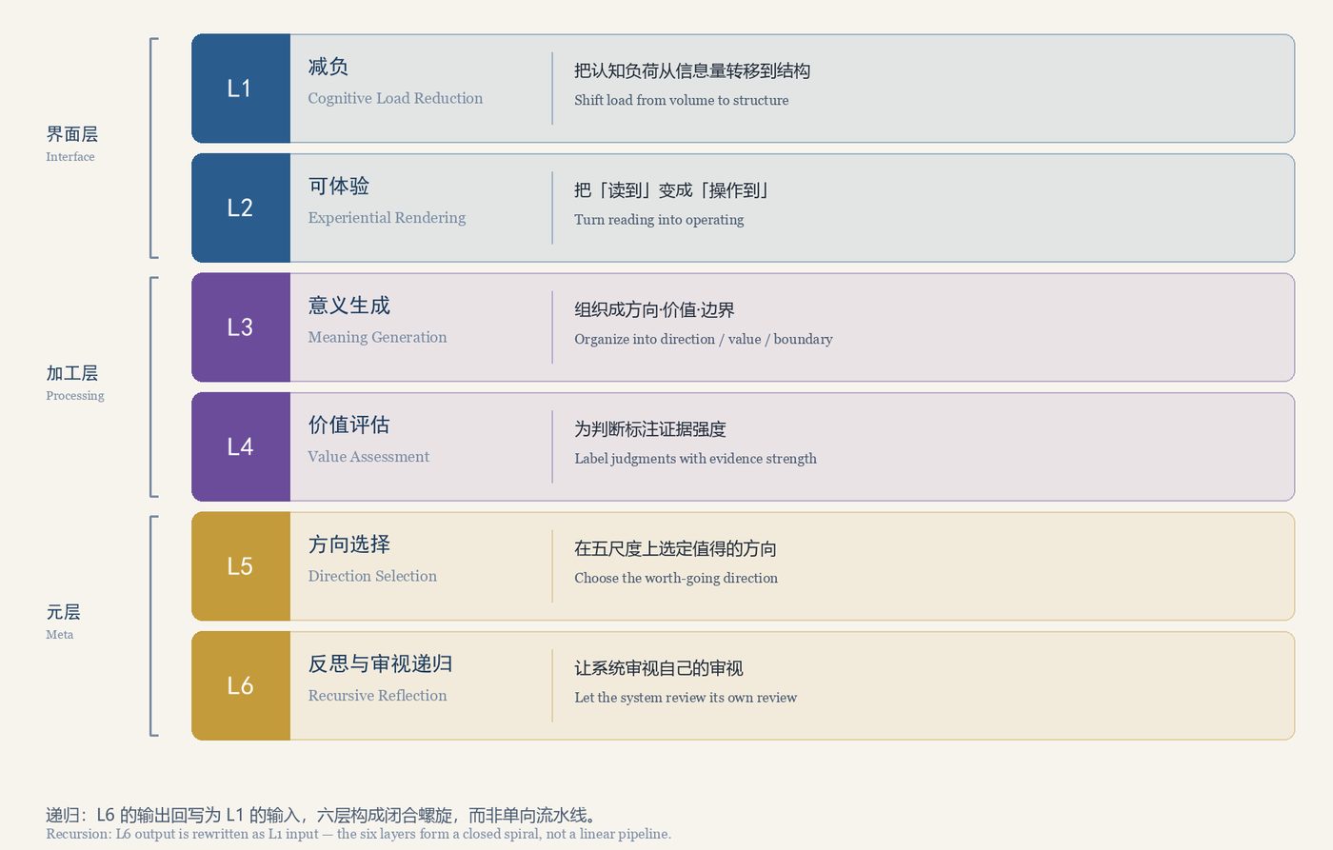Click the group label 加工层
Screen dimensions: 1333x850
72,373
